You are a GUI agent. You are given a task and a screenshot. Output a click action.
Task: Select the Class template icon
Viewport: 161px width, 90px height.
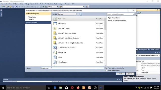click(x=55, y=57)
